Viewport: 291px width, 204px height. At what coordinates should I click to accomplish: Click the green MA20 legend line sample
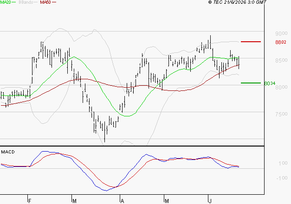pyautogui.click(x=14, y=2)
